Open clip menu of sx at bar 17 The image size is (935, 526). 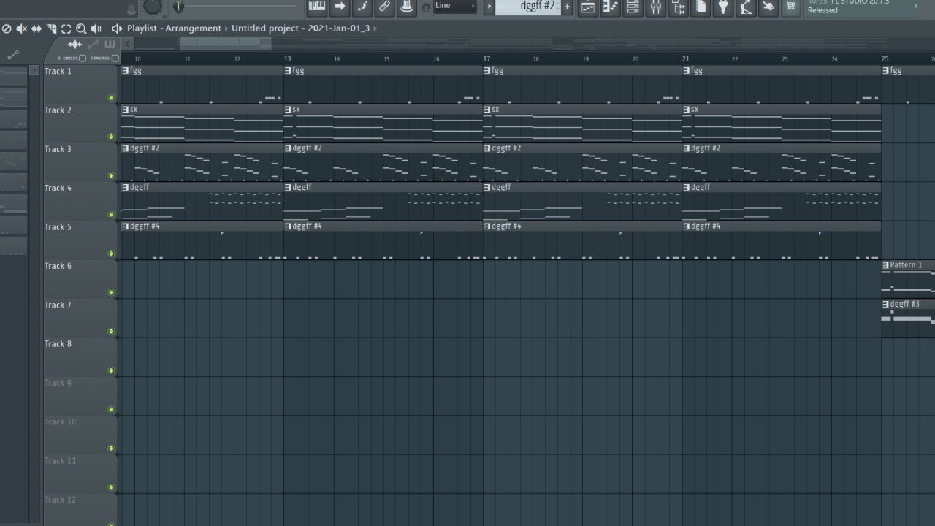(487, 110)
